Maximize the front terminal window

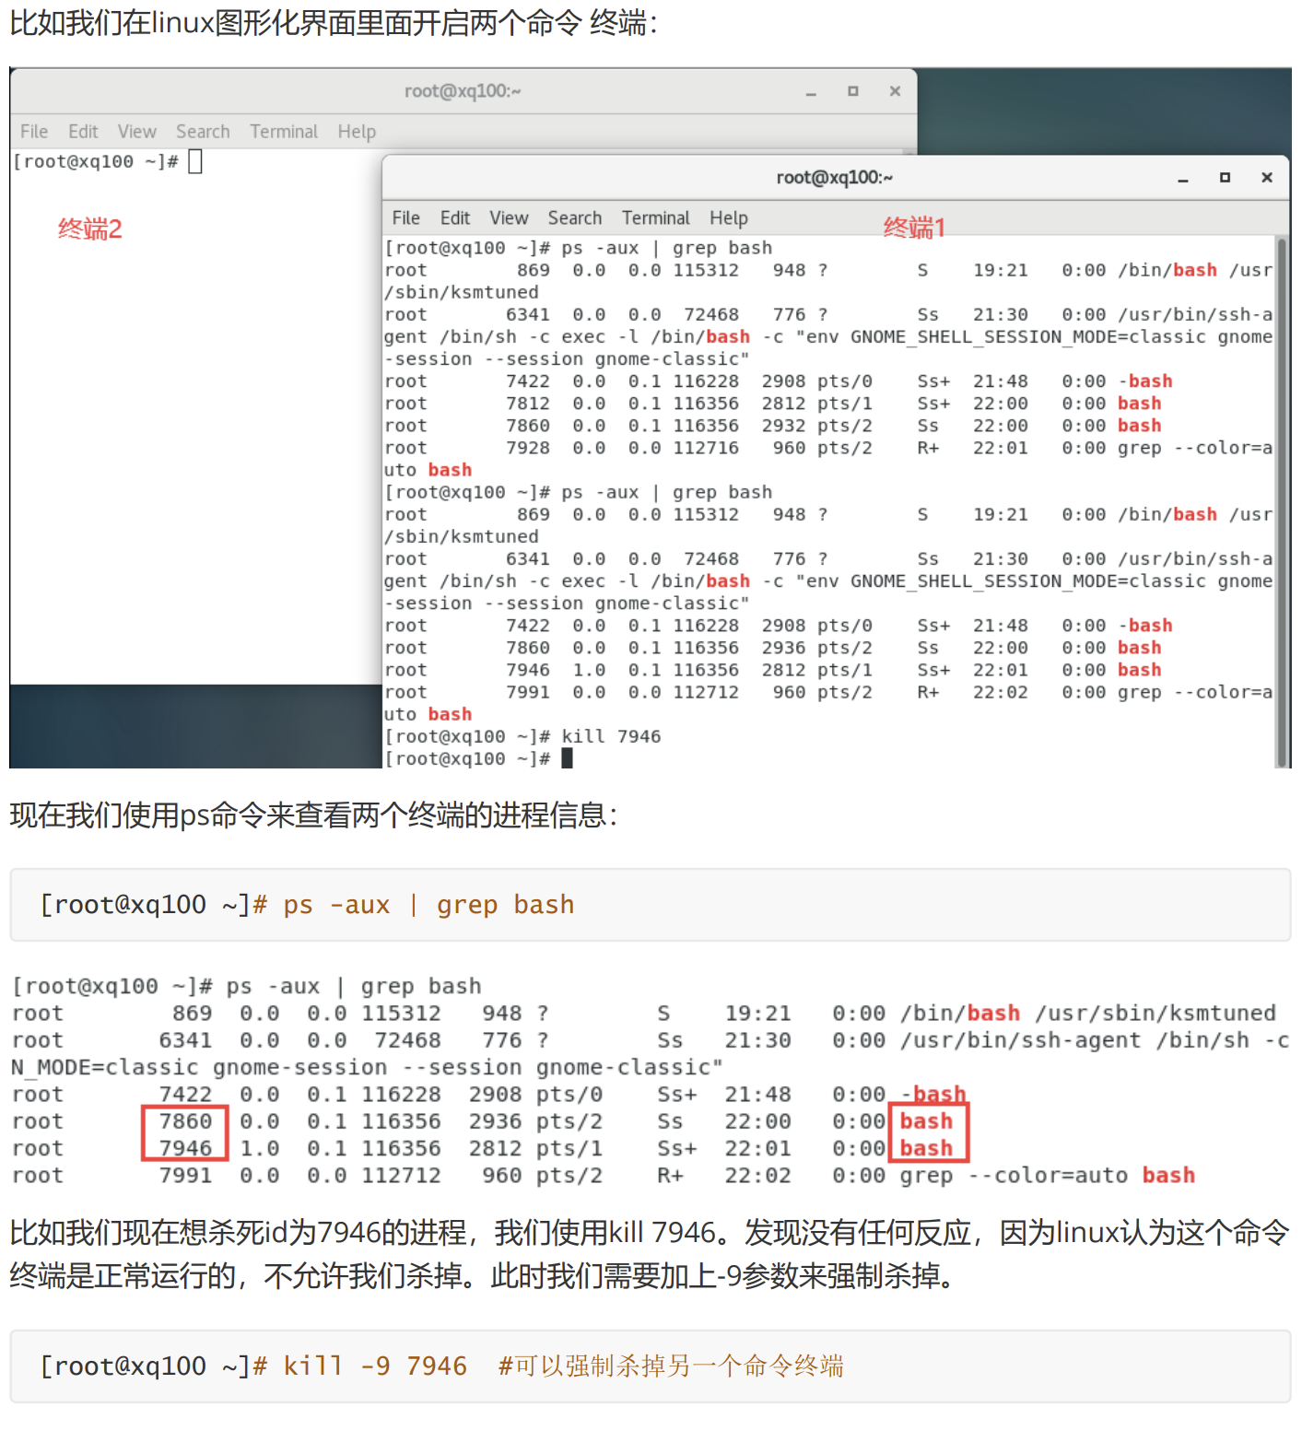click(x=1225, y=178)
